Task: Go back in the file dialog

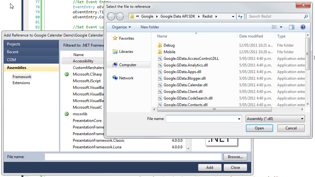Action: (x=111, y=16)
